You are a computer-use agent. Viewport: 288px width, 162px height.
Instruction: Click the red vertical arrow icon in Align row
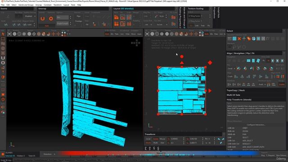click(283, 76)
